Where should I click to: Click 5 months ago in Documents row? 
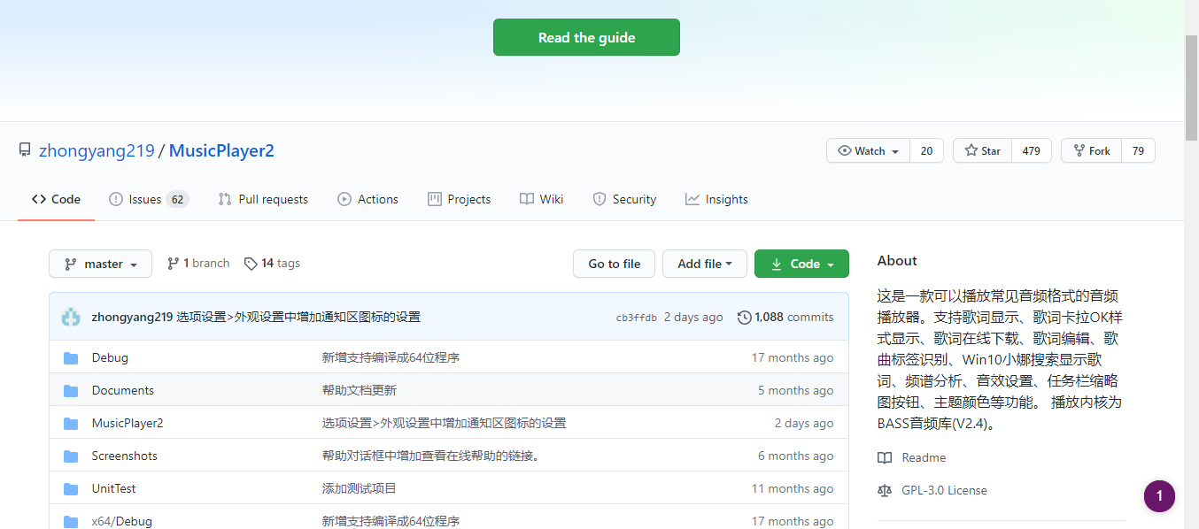[795, 390]
